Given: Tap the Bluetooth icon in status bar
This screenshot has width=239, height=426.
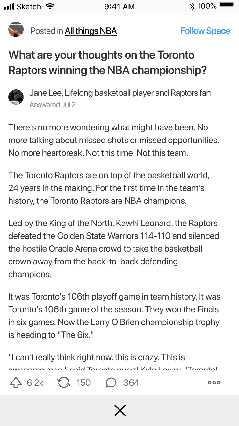Looking at the screenshot, I should point(192,6).
